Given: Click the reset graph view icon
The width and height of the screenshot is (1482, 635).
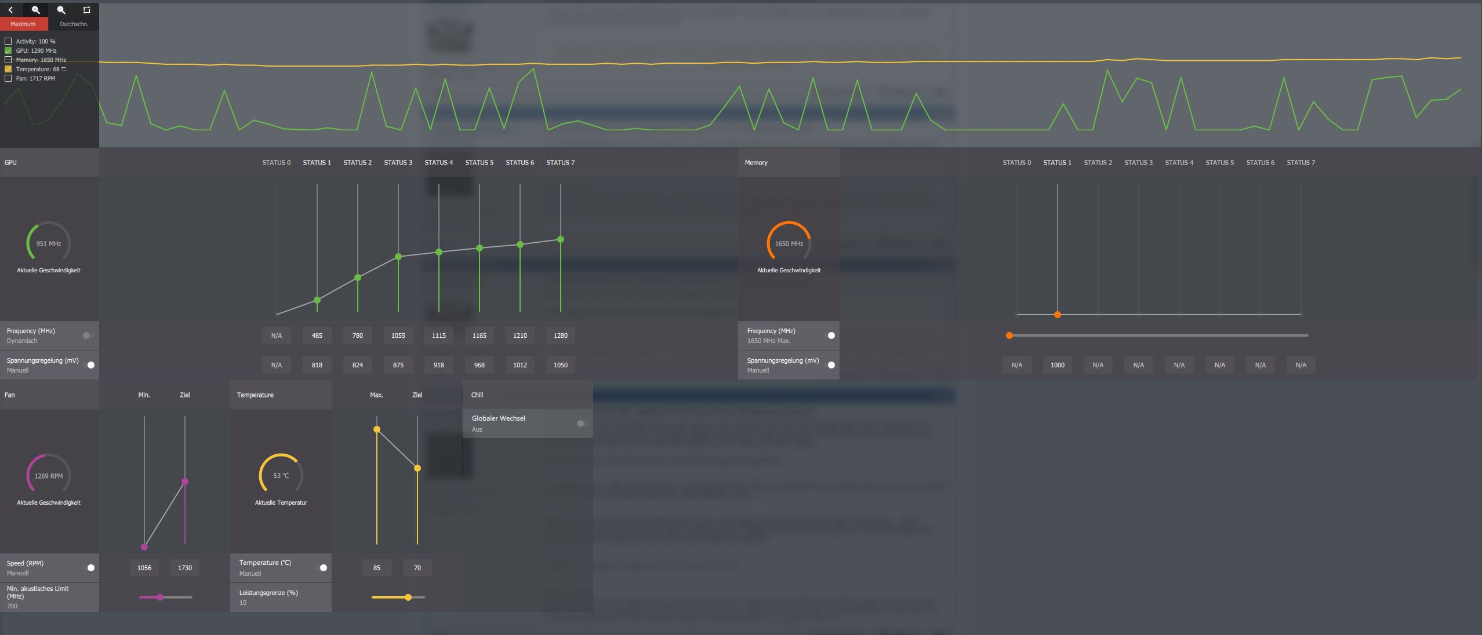Looking at the screenshot, I should click(x=86, y=10).
